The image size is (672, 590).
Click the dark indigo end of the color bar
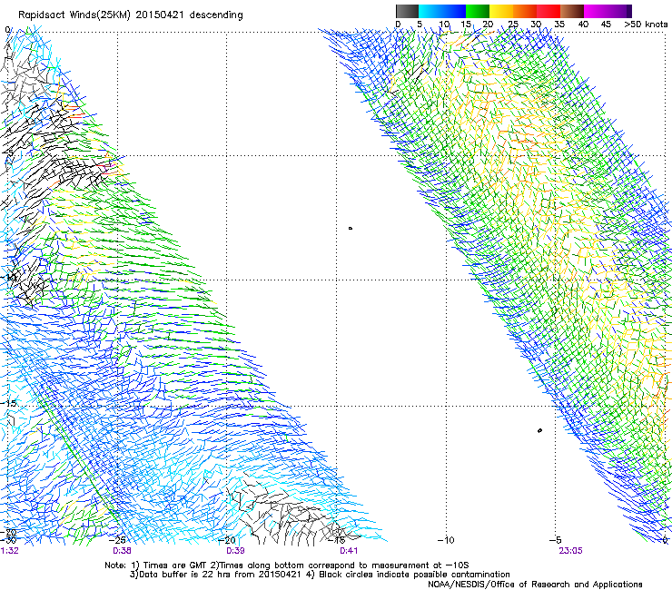(629, 11)
